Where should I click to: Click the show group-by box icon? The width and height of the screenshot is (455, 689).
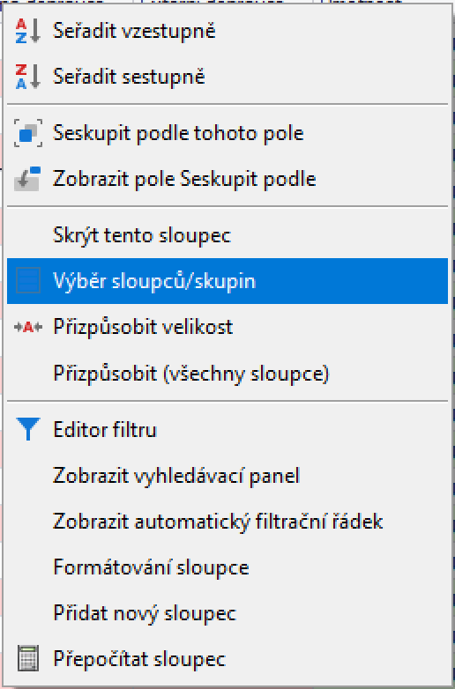pos(27,178)
